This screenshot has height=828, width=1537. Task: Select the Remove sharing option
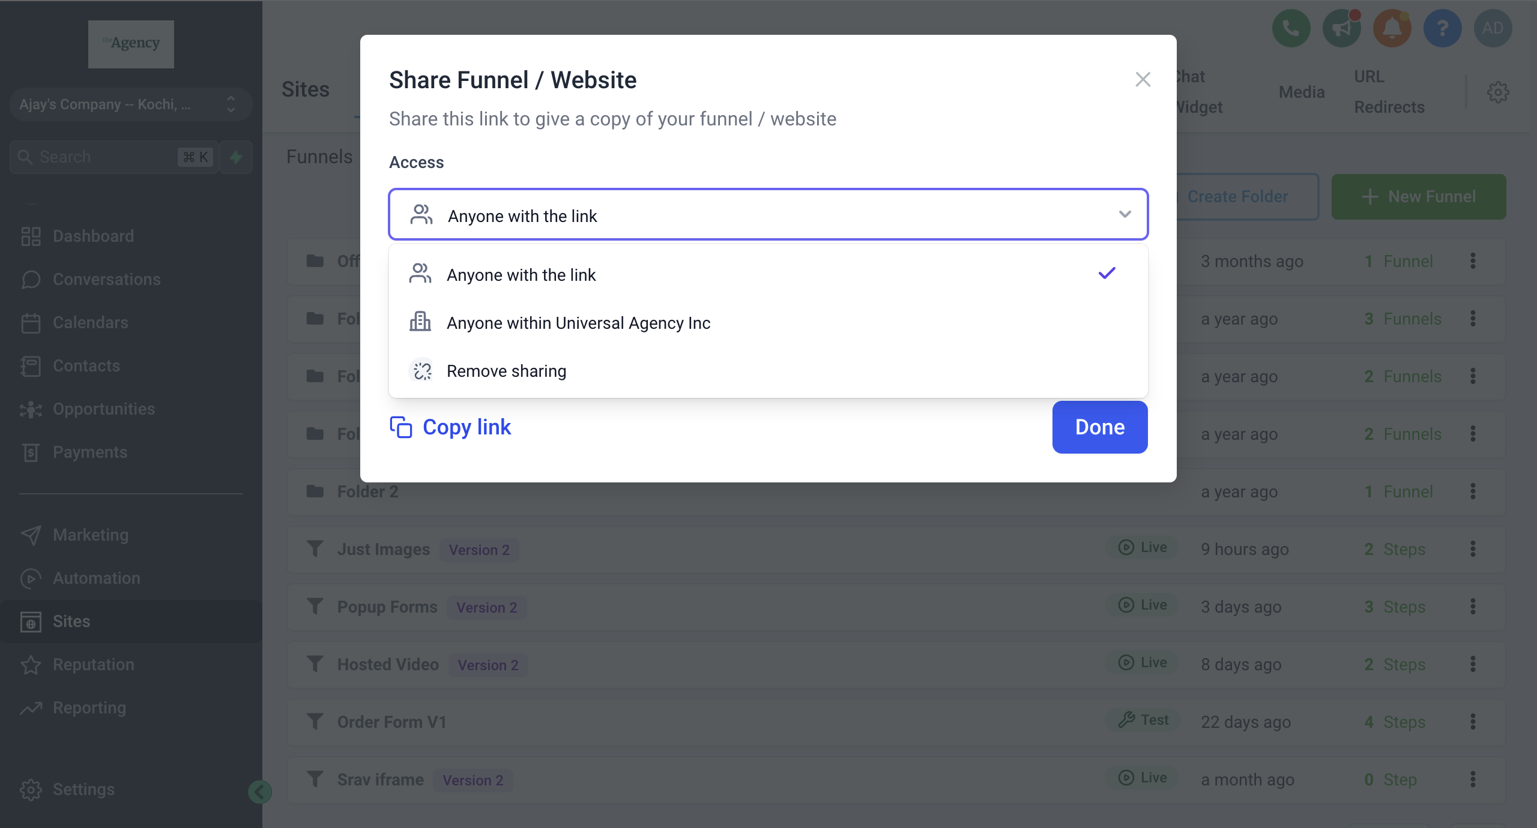(x=506, y=371)
